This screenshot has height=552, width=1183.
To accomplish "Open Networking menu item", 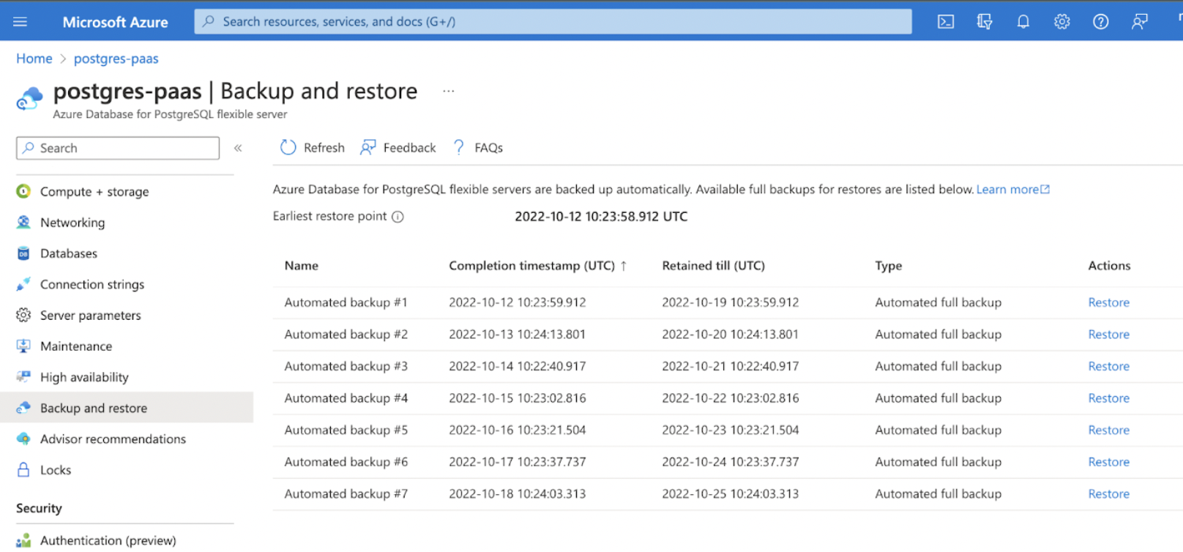I will click(x=72, y=222).
